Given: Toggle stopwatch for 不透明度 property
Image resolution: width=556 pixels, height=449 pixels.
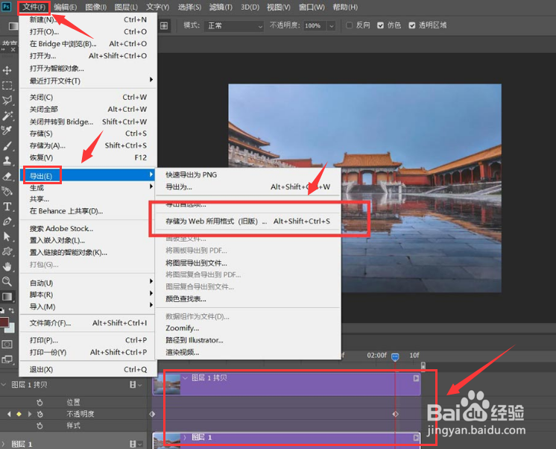Looking at the screenshot, I should (40, 414).
